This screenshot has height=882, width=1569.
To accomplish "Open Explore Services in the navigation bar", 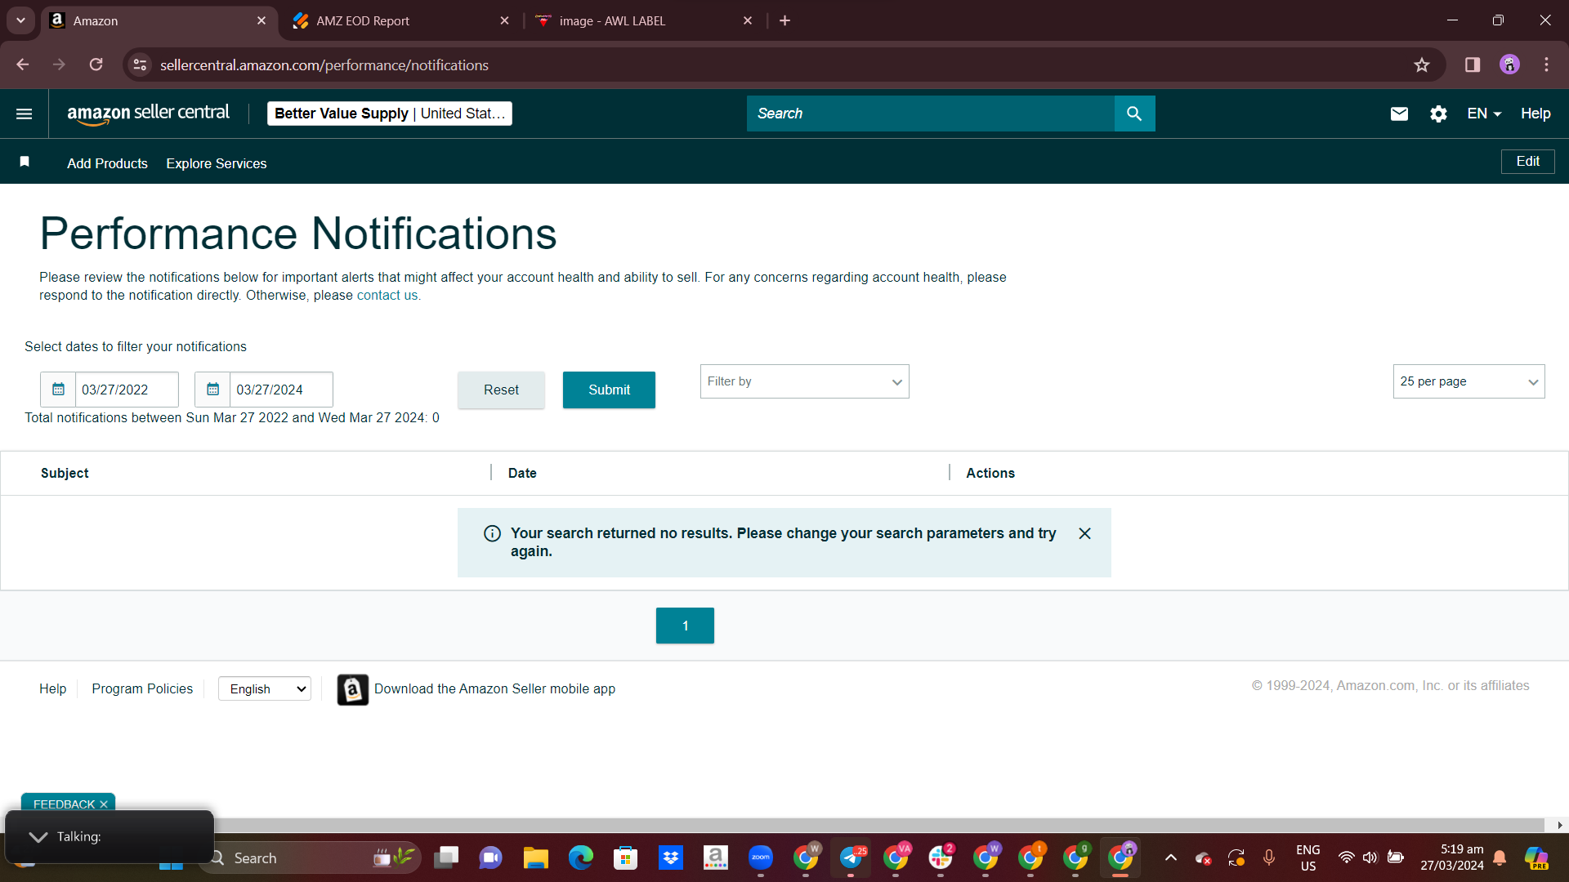I will point(217,163).
